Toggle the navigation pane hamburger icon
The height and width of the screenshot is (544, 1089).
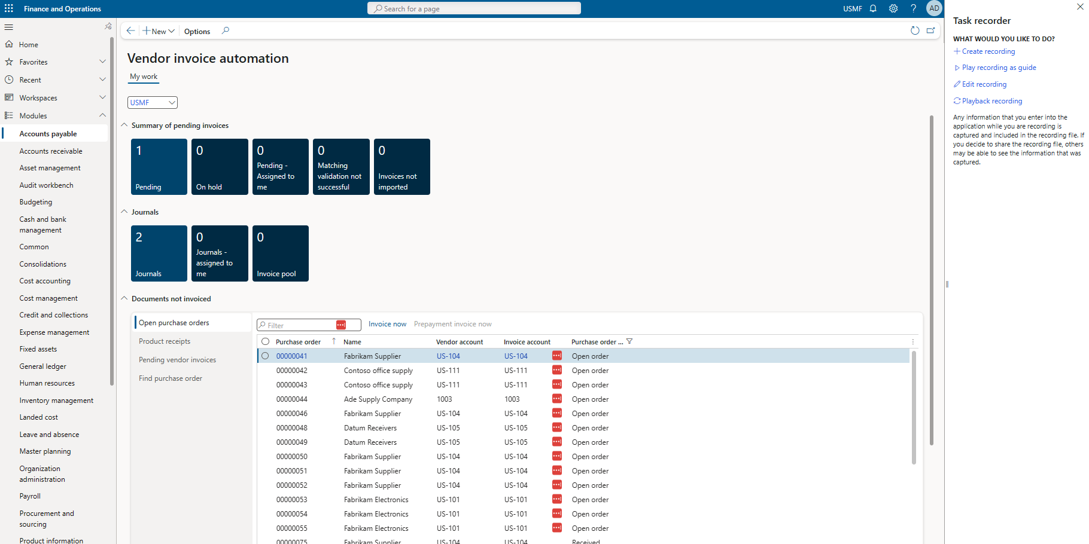tap(8, 27)
